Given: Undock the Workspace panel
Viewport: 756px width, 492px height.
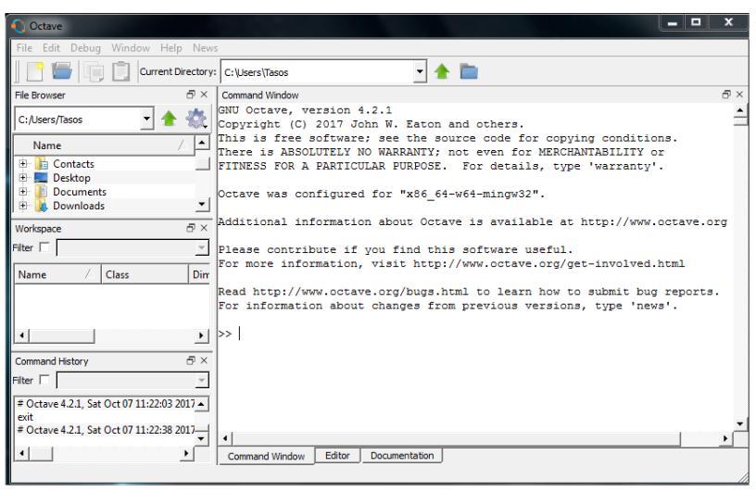Looking at the screenshot, I should 191,228.
